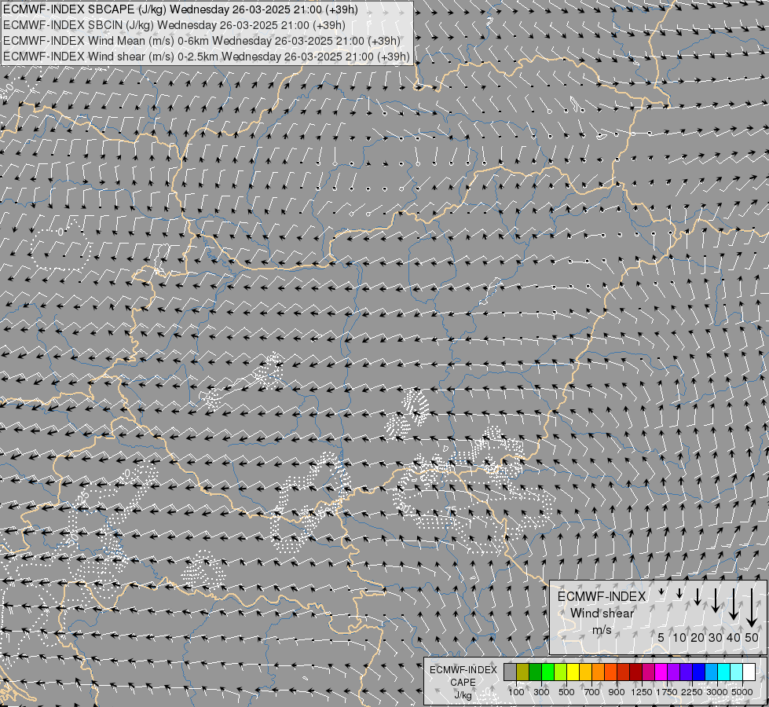
Task: Click the SBCAPE title line at top
Action: point(181,9)
